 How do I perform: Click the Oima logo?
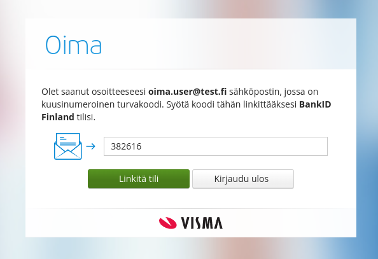pyautogui.click(x=74, y=45)
